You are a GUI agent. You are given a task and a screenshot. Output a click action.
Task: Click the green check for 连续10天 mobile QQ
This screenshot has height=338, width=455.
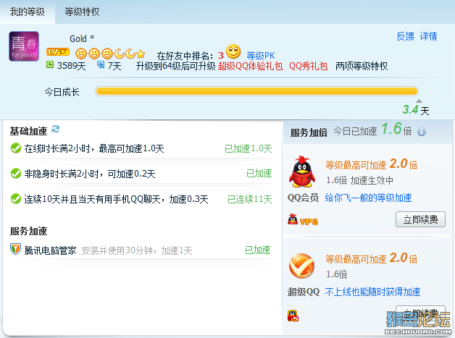pos(16,198)
